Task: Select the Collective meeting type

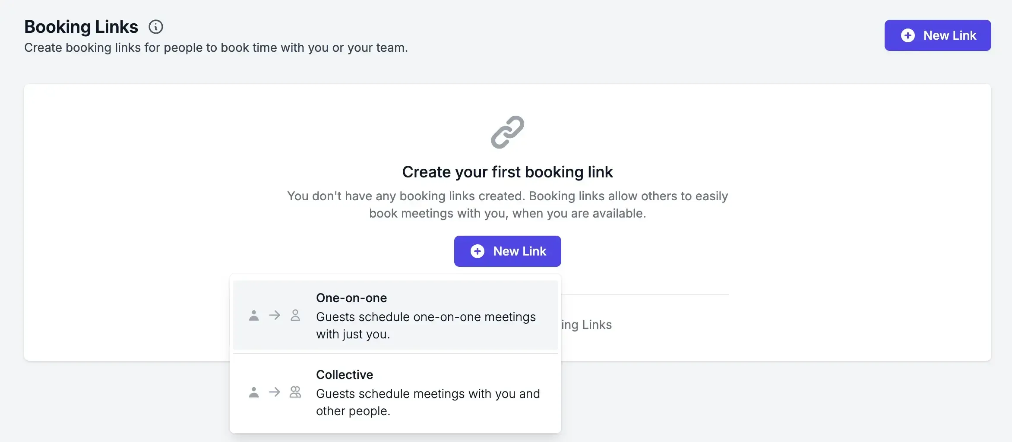Action: coord(395,392)
